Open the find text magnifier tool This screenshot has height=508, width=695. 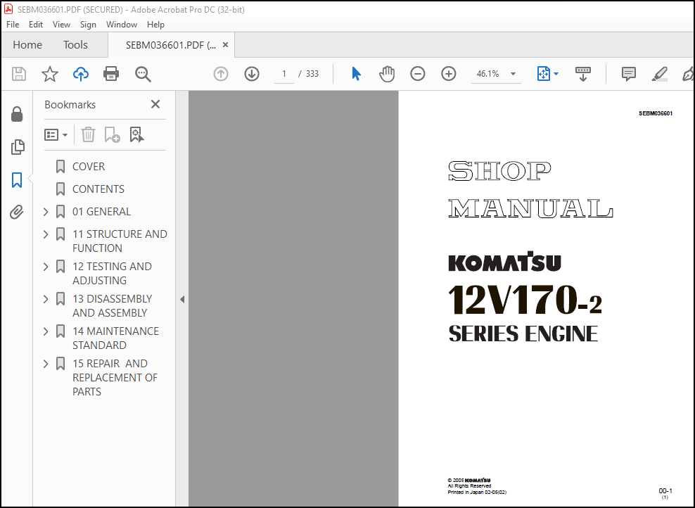(x=143, y=74)
